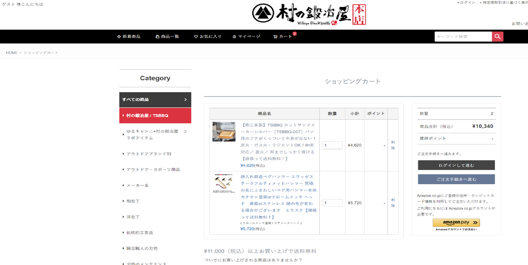Click the ポイント column header
The image size is (528, 265).
tap(376, 114)
